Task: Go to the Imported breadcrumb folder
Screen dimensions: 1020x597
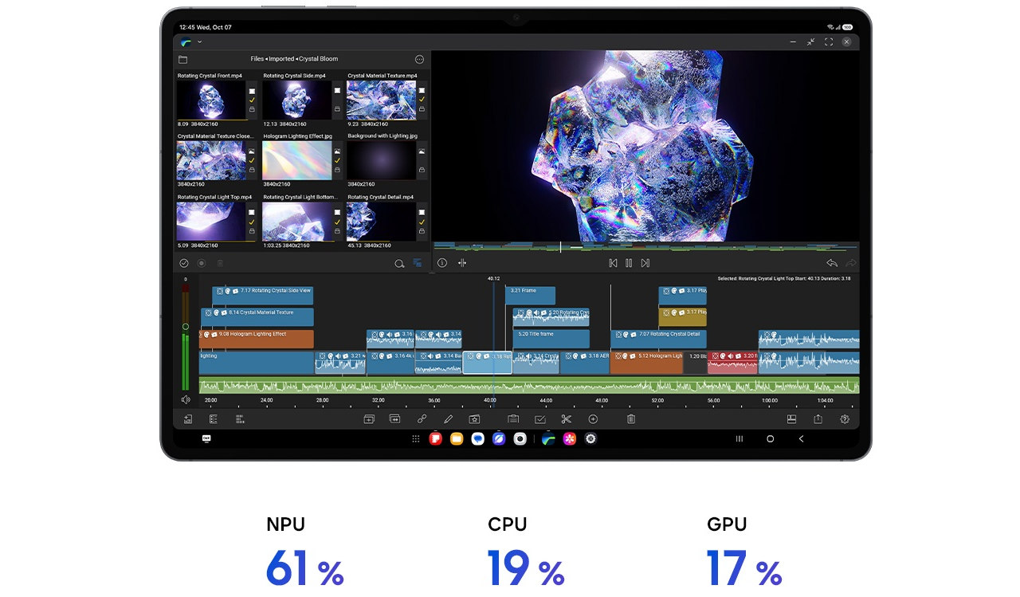Action: coord(281,59)
